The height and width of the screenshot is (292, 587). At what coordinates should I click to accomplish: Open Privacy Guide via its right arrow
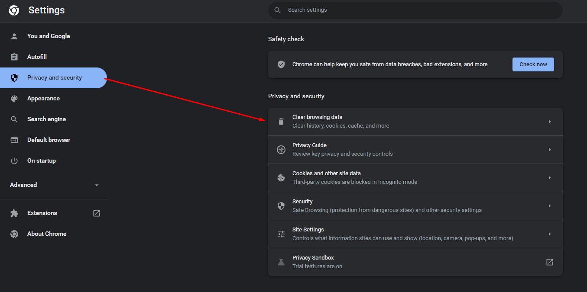tap(550, 150)
